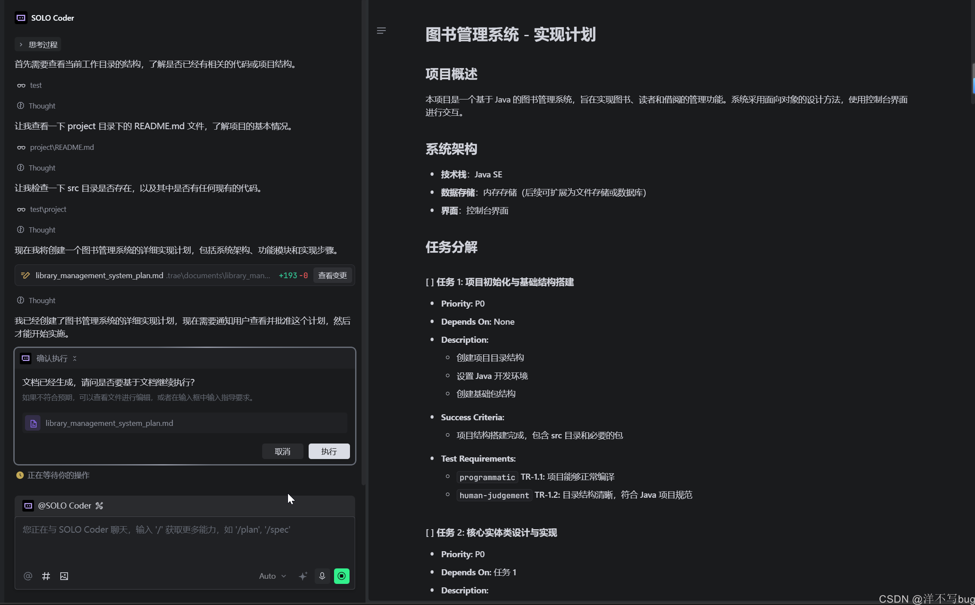Click the document panel scrollbar
Image resolution: width=975 pixels, height=605 pixels.
tap(973, 84)
